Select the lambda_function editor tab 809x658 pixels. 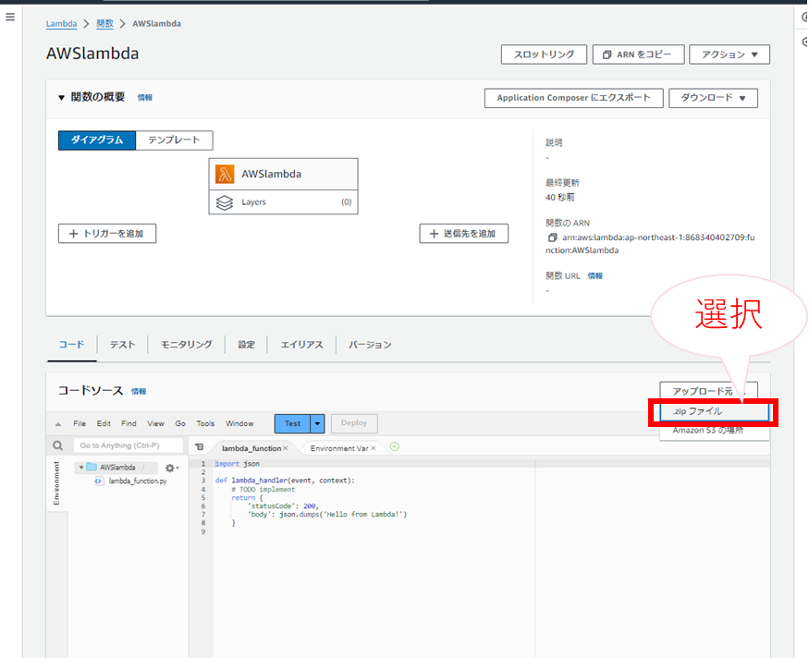(251, 448)
